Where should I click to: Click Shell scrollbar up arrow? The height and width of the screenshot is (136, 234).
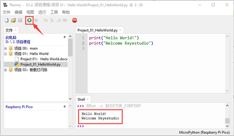227,106
